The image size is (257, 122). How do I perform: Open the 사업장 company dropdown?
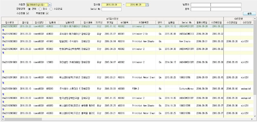pos(50,5)
